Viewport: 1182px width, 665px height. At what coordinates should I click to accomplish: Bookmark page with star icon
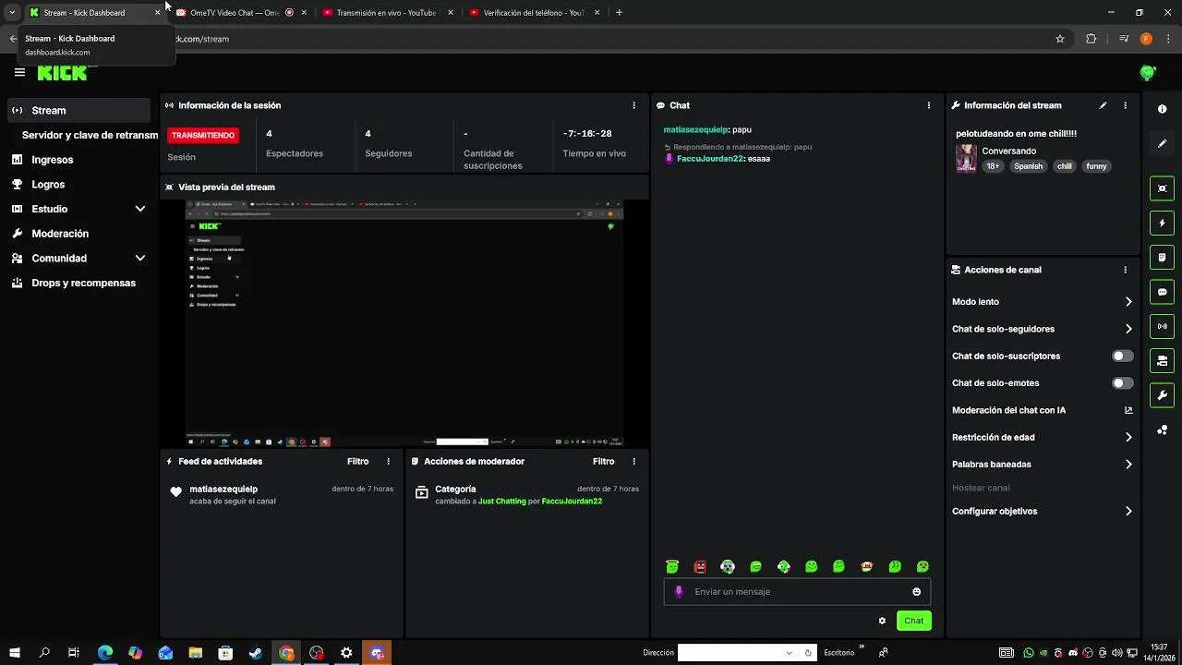(x=1060, y=39)
